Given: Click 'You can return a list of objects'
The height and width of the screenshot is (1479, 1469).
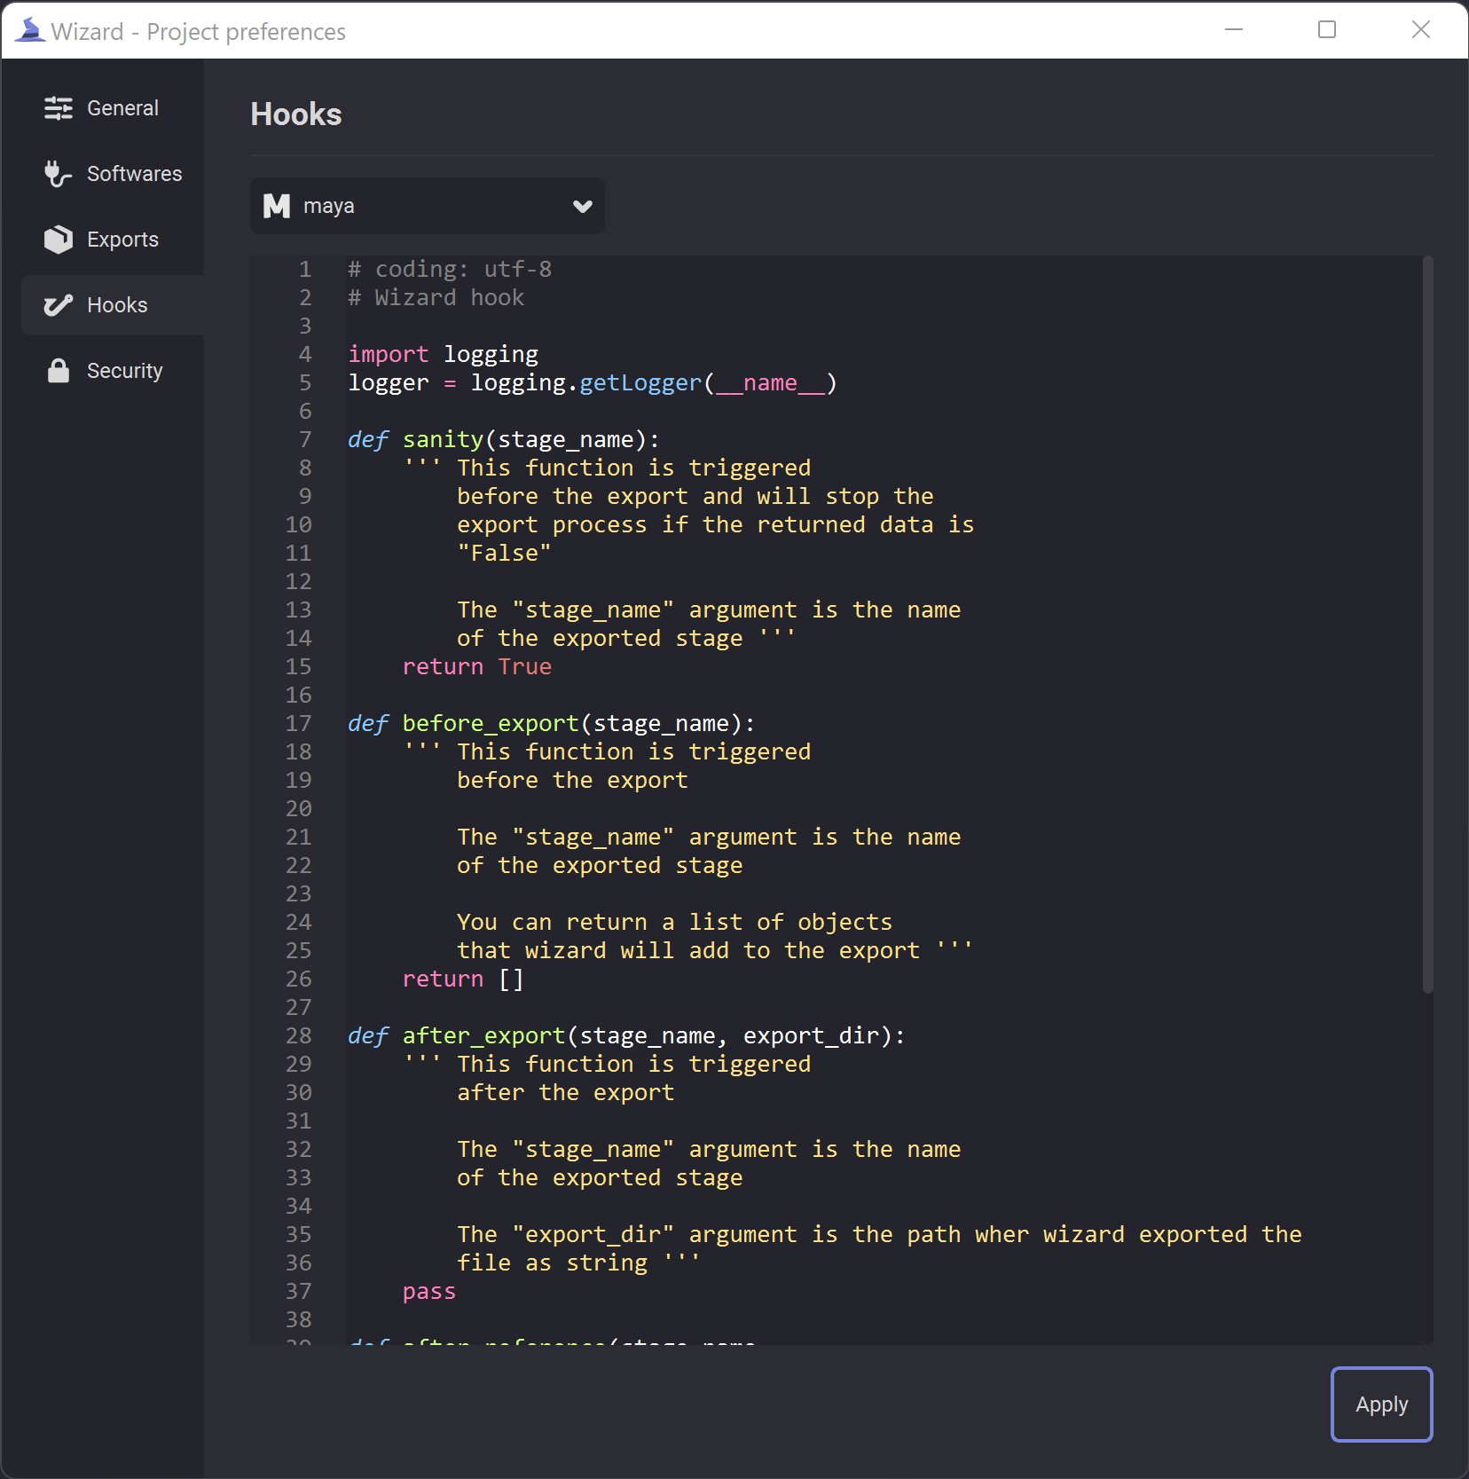Looking at the screenshot, I should click(674, 922).
